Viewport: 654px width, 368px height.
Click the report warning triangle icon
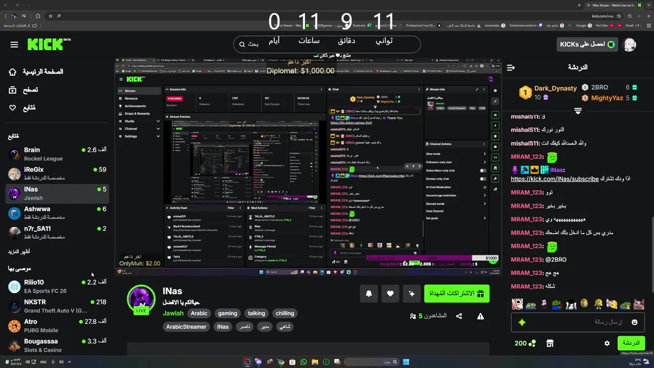[x=480, y=316]
